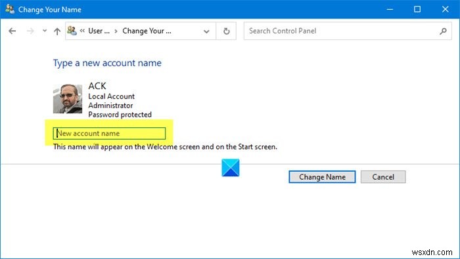
Task: Refresh the Change Your Name page
Action: [x=226, y=31]
